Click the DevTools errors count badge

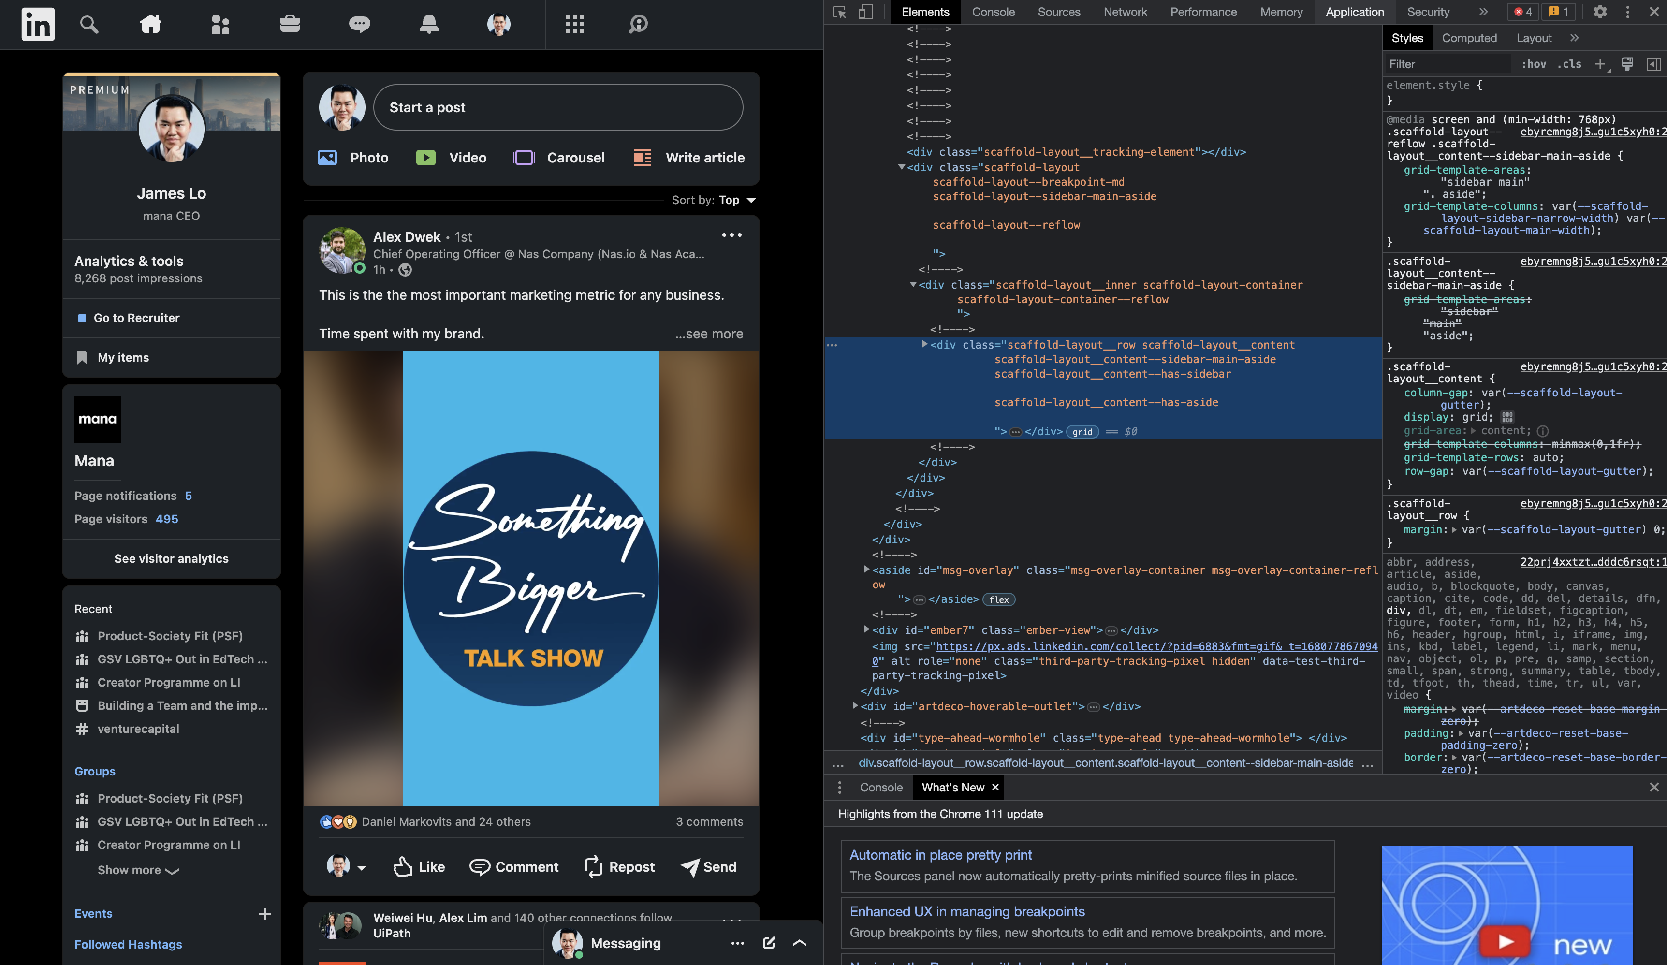tap(1523, 12)
